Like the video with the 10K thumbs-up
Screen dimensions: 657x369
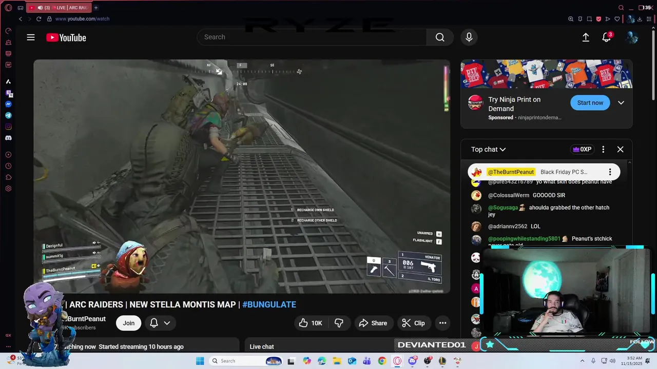tap(311, 323)
